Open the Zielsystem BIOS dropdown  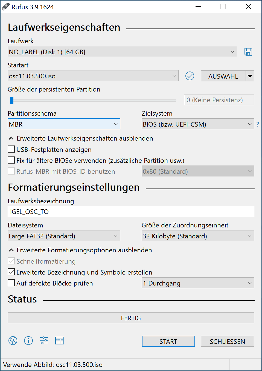click(197, 124)
